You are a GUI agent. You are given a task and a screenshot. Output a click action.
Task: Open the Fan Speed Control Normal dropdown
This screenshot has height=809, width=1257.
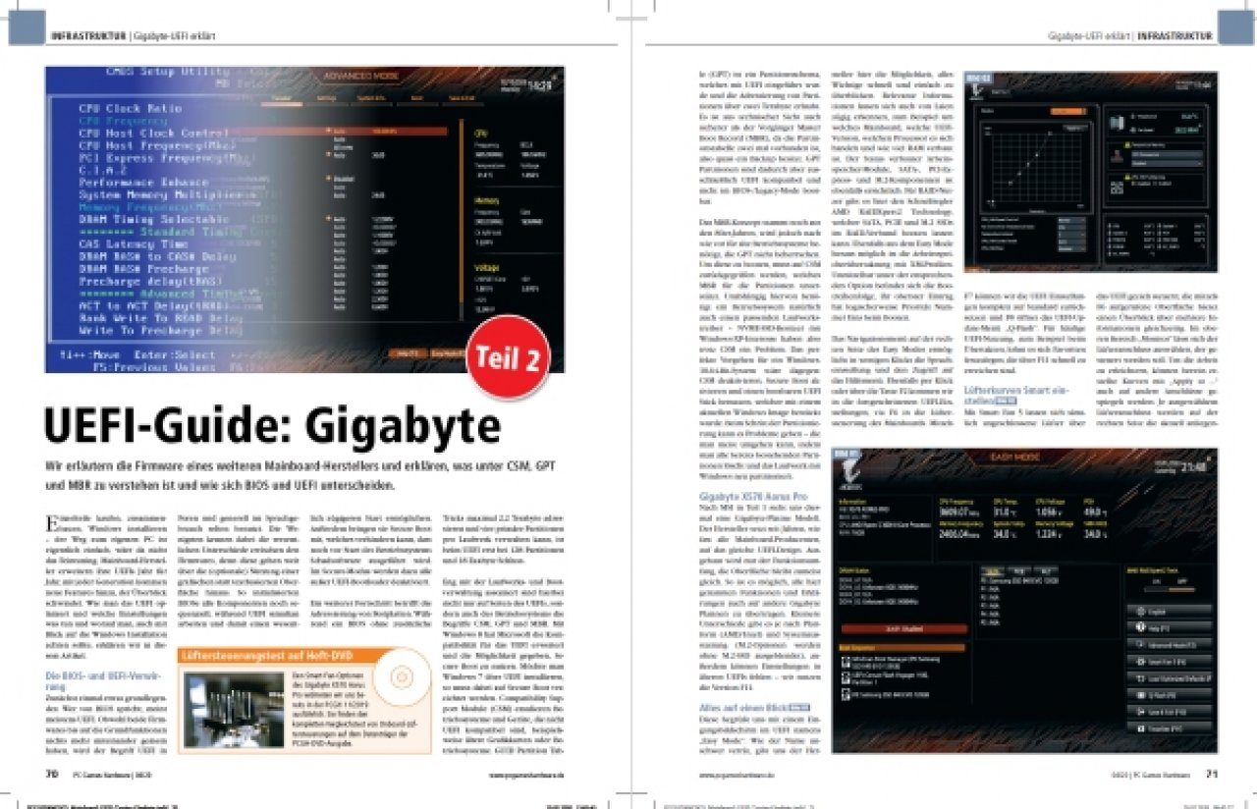[1072, 220]
